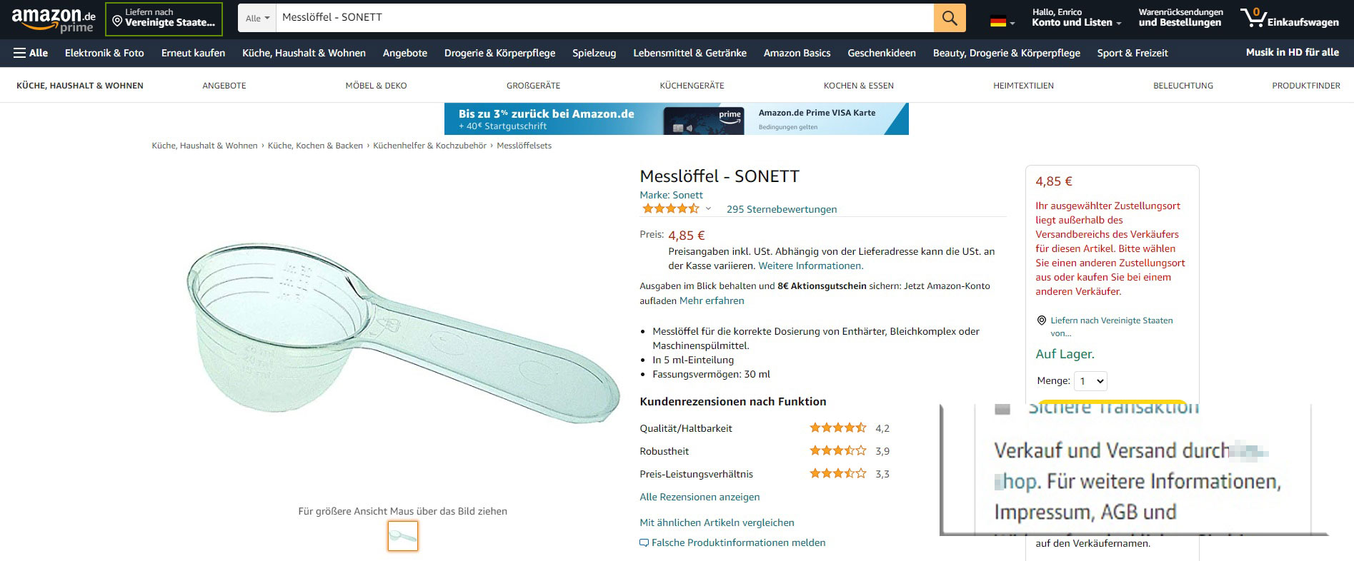The width and height of the screenshot is (1354, 561).
Task: Open the Amazon Basics menu item
Action: pyautogui.click(x=797, y=53)
